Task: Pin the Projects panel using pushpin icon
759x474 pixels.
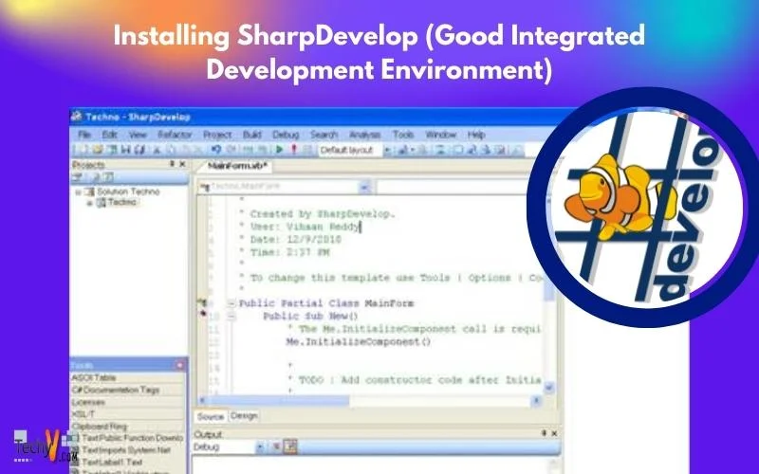Action: pyautogui.click(x=172, y=165)
